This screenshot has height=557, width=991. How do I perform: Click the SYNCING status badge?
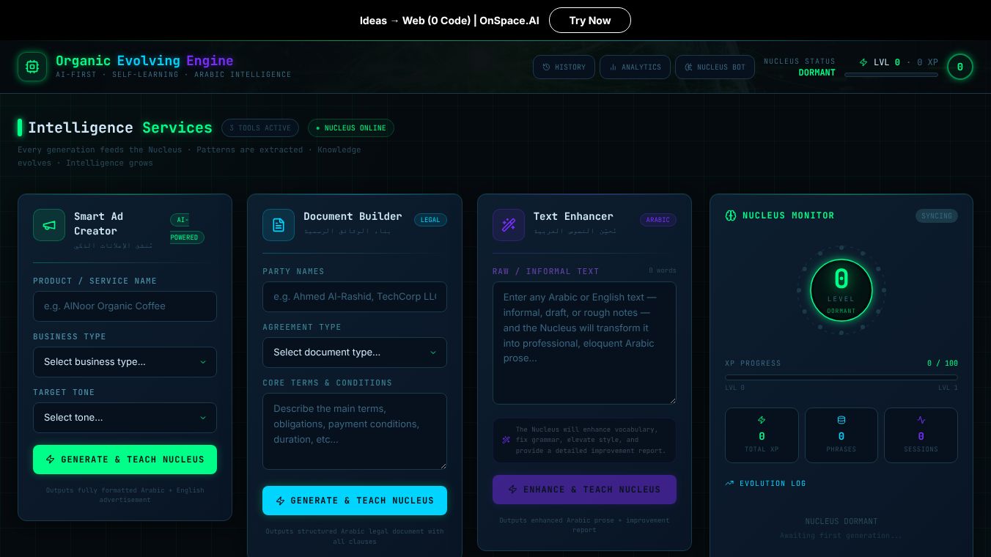point(937,216)
